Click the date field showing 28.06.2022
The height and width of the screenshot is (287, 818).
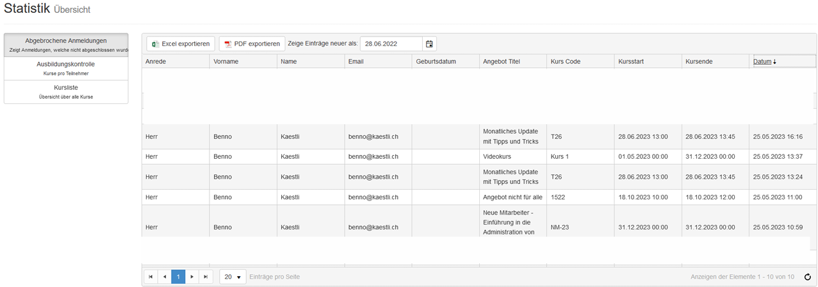tap(391, 44)
